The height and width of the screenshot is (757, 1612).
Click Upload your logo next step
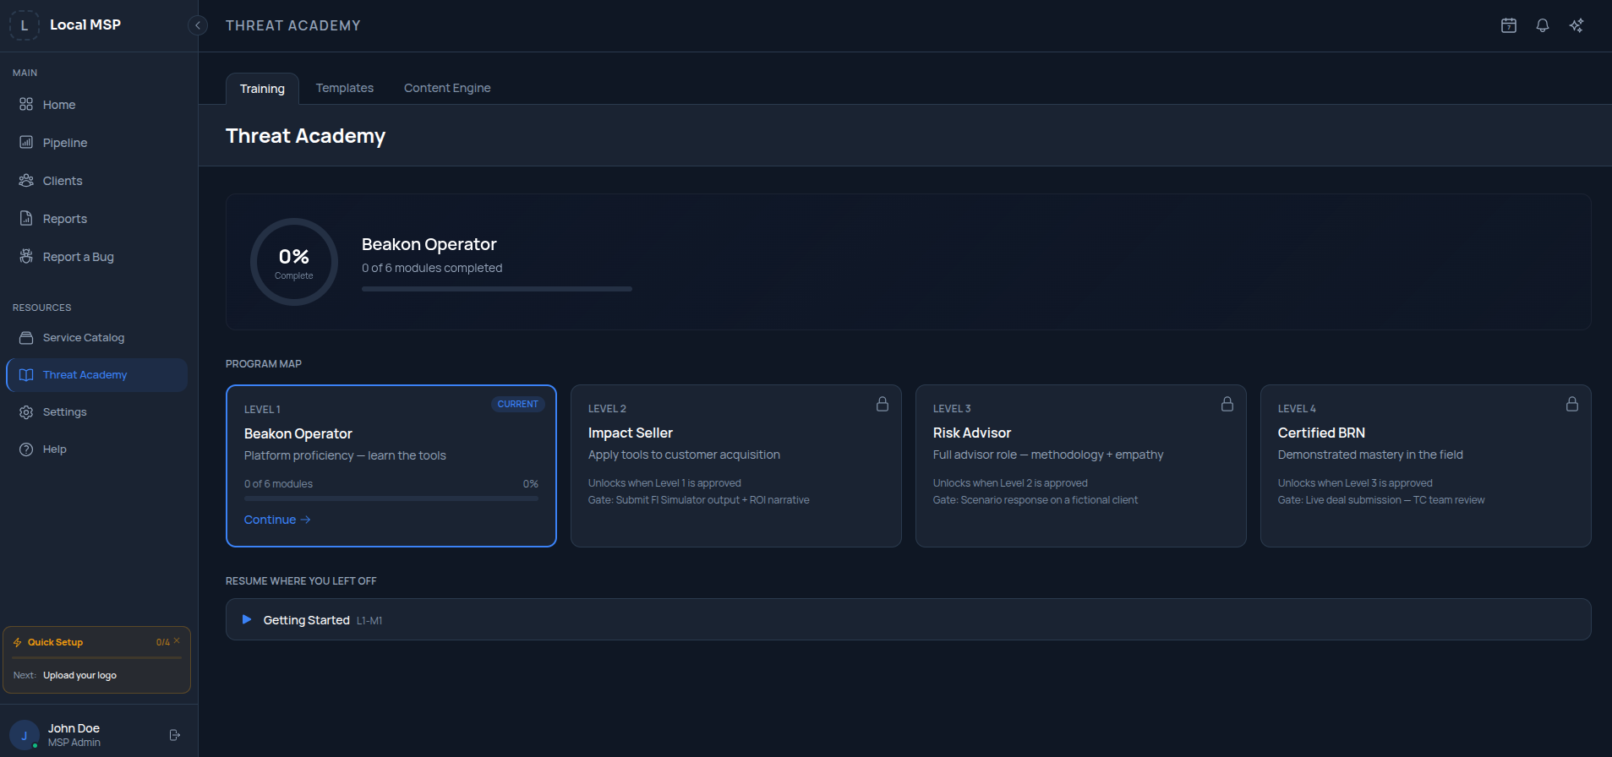pyautogui.click(x=80, y=675)
